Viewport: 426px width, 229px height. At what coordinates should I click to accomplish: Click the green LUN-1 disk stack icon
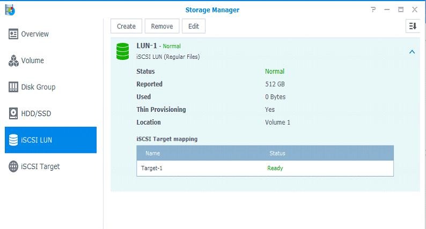tap(122, 51)
